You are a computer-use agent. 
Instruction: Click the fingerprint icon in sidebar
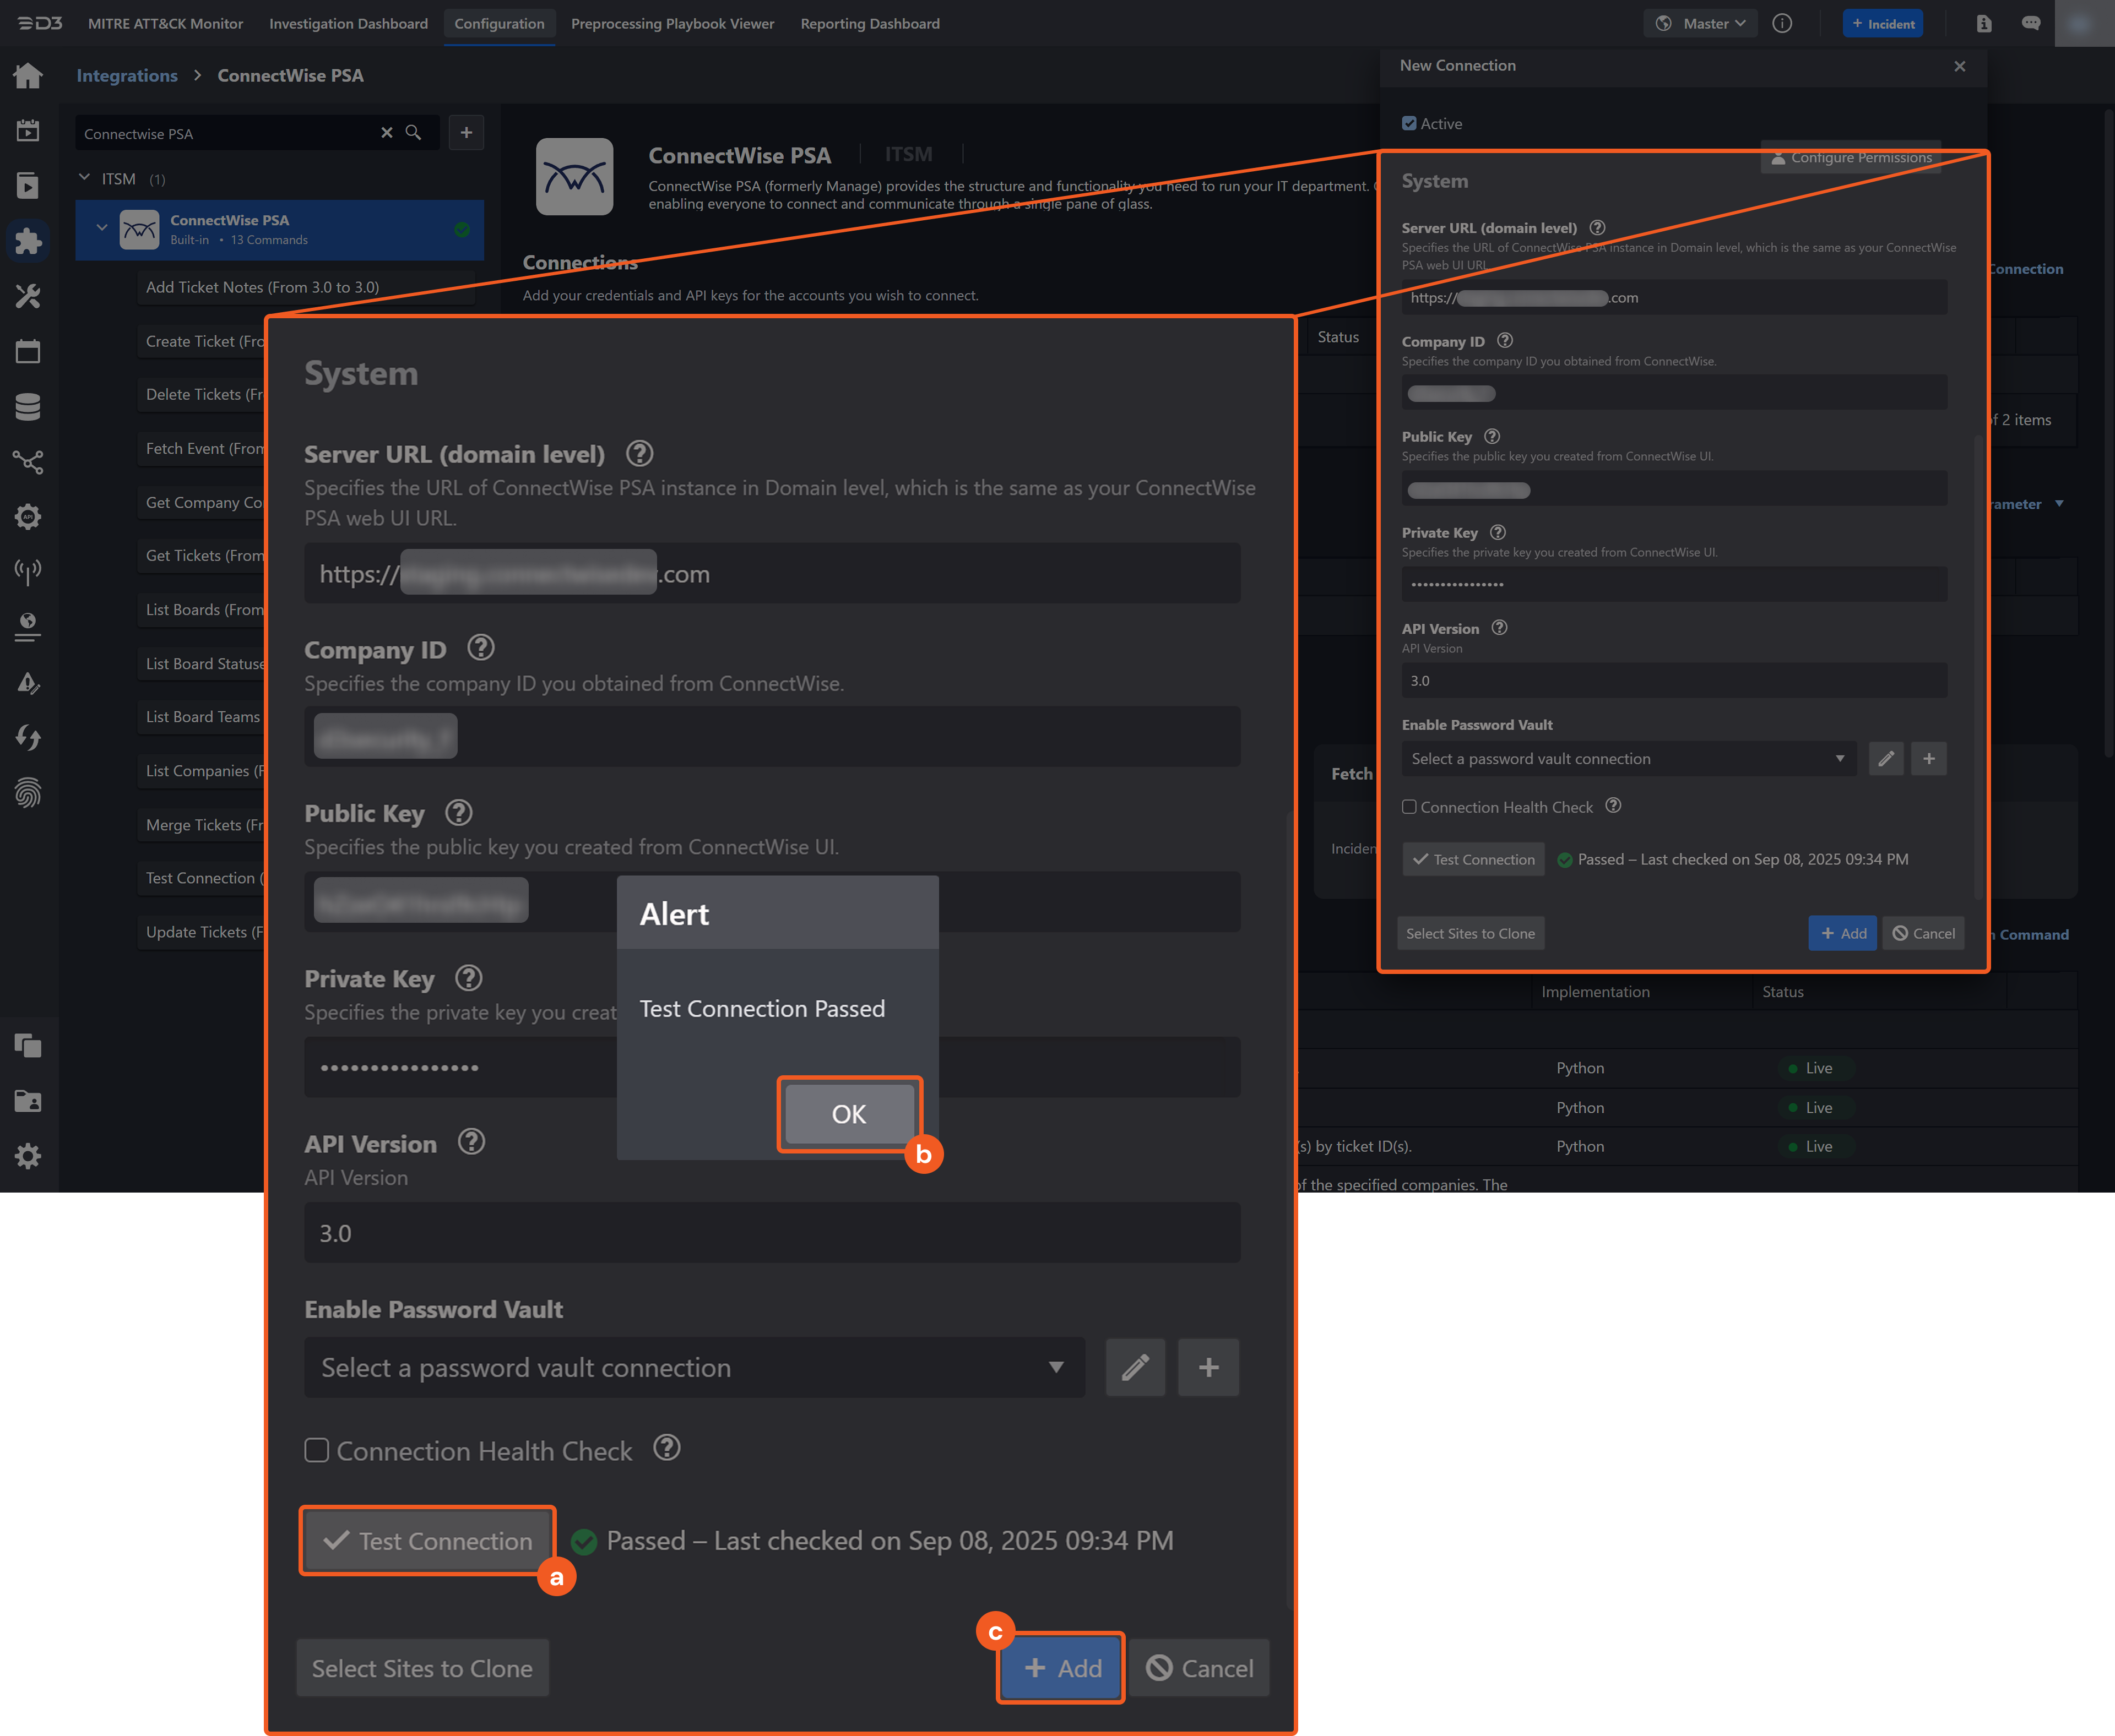click(28, 793)
